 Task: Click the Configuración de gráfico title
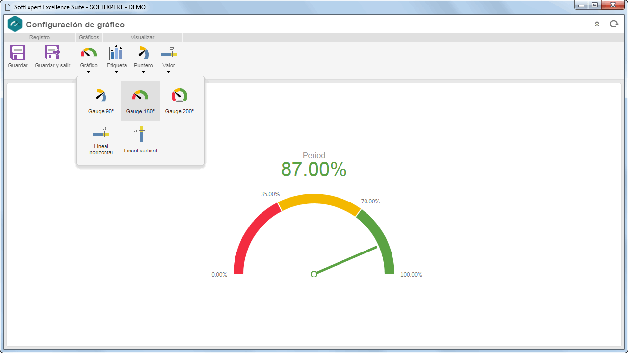pos(75,25)
